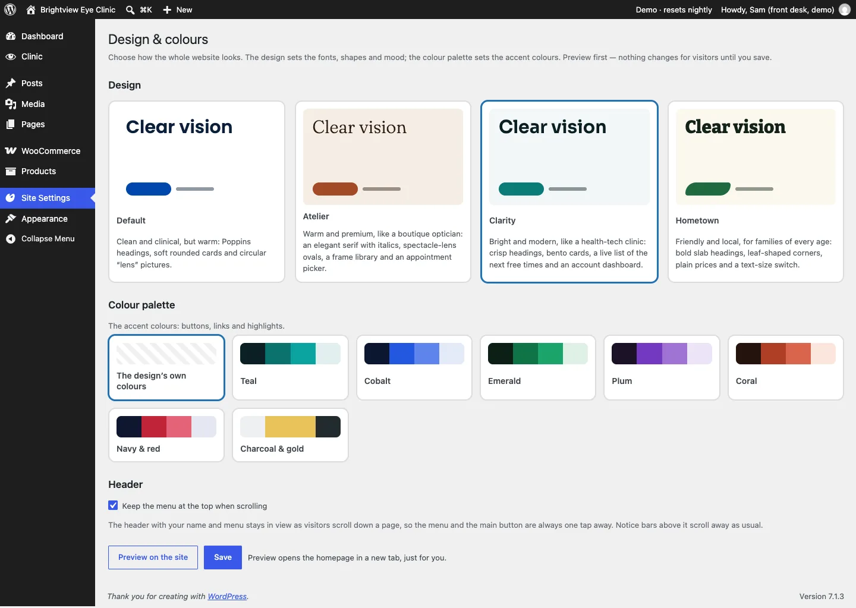Choose the Cobalt colour palette
The image size is (856, 608).
pos(414,367)
